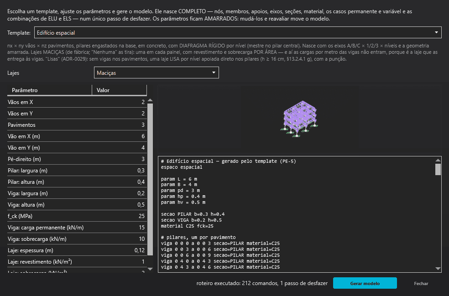The height and width of the screenshot is (296, 449).
Task: Click the script panel scroll-down arrow
Action: point(438,269)
